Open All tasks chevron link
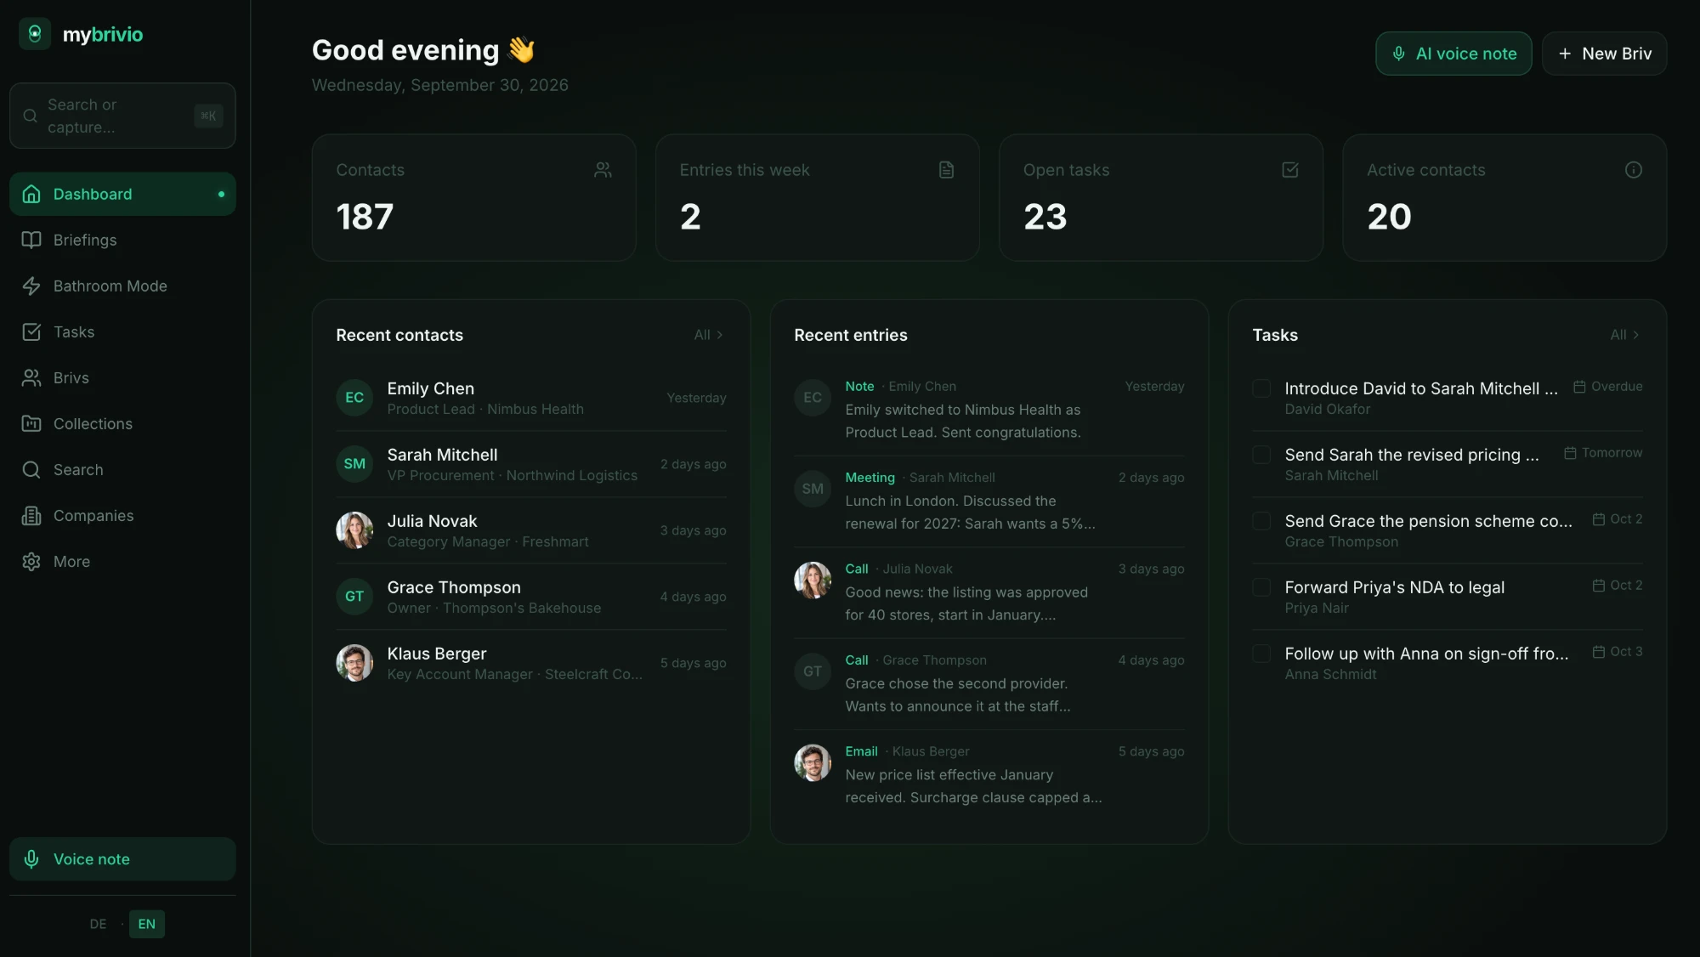1700x957 pixels. (1624, 335)
